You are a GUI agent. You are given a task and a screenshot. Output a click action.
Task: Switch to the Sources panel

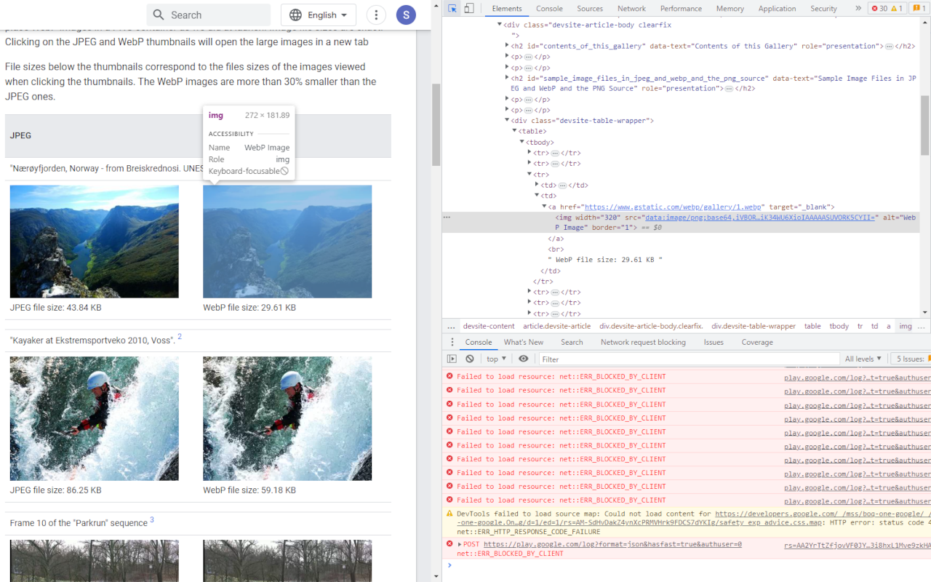click(589, 8)
